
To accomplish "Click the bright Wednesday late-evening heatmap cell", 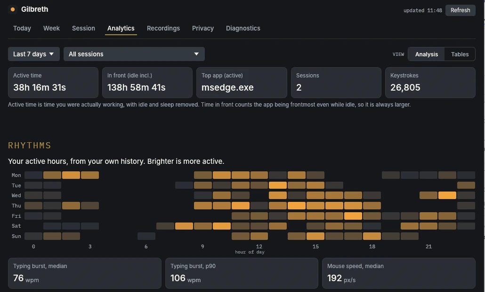I will [x=447, y=195].
